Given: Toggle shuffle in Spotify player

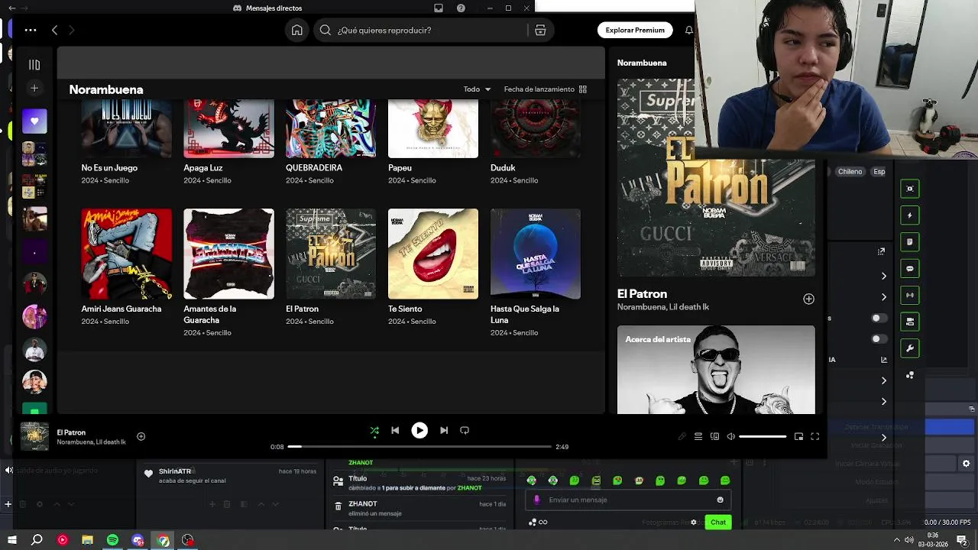Looking at the screenshot, I should [374, 430].
